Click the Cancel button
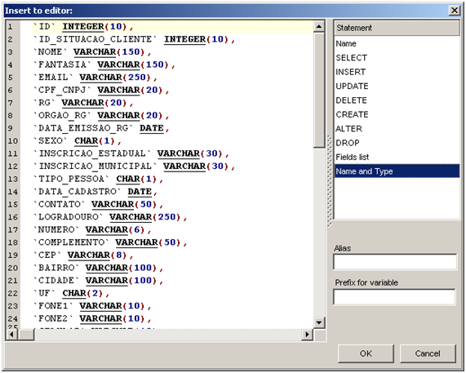Viewport: 466px width, 373px height. (428, 353)
